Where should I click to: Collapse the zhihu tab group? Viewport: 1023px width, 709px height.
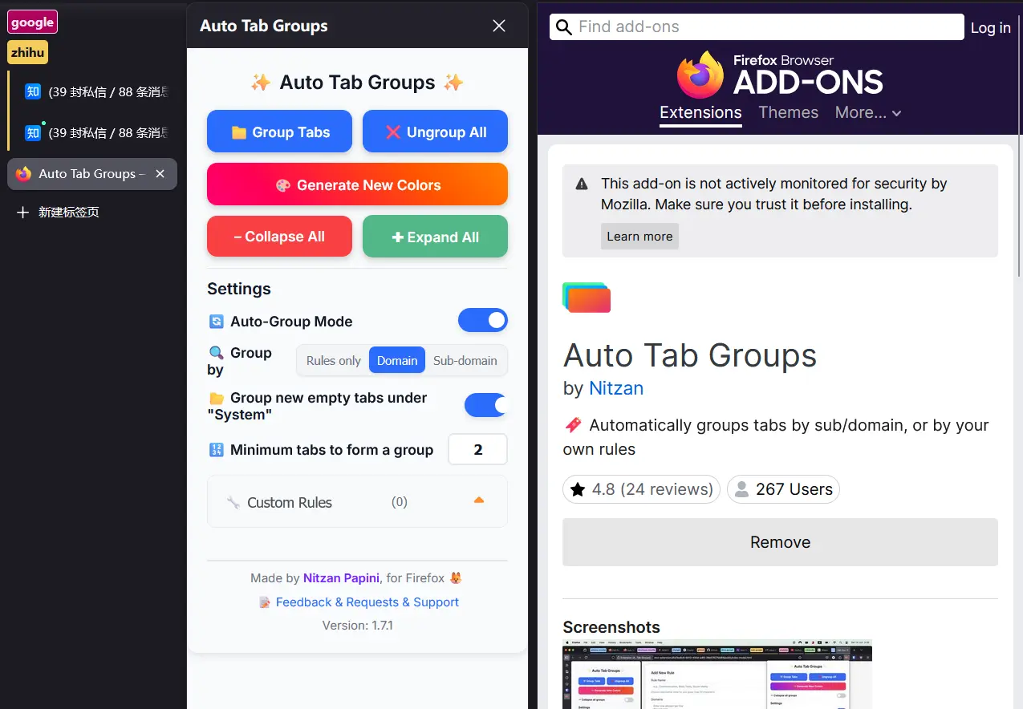pyautogui.click(x=28, y=53)
